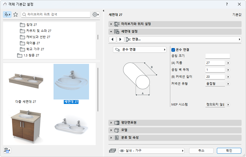Open the arrow next to (A) 지름 field

pyautogui.click(x=228, y=63)
